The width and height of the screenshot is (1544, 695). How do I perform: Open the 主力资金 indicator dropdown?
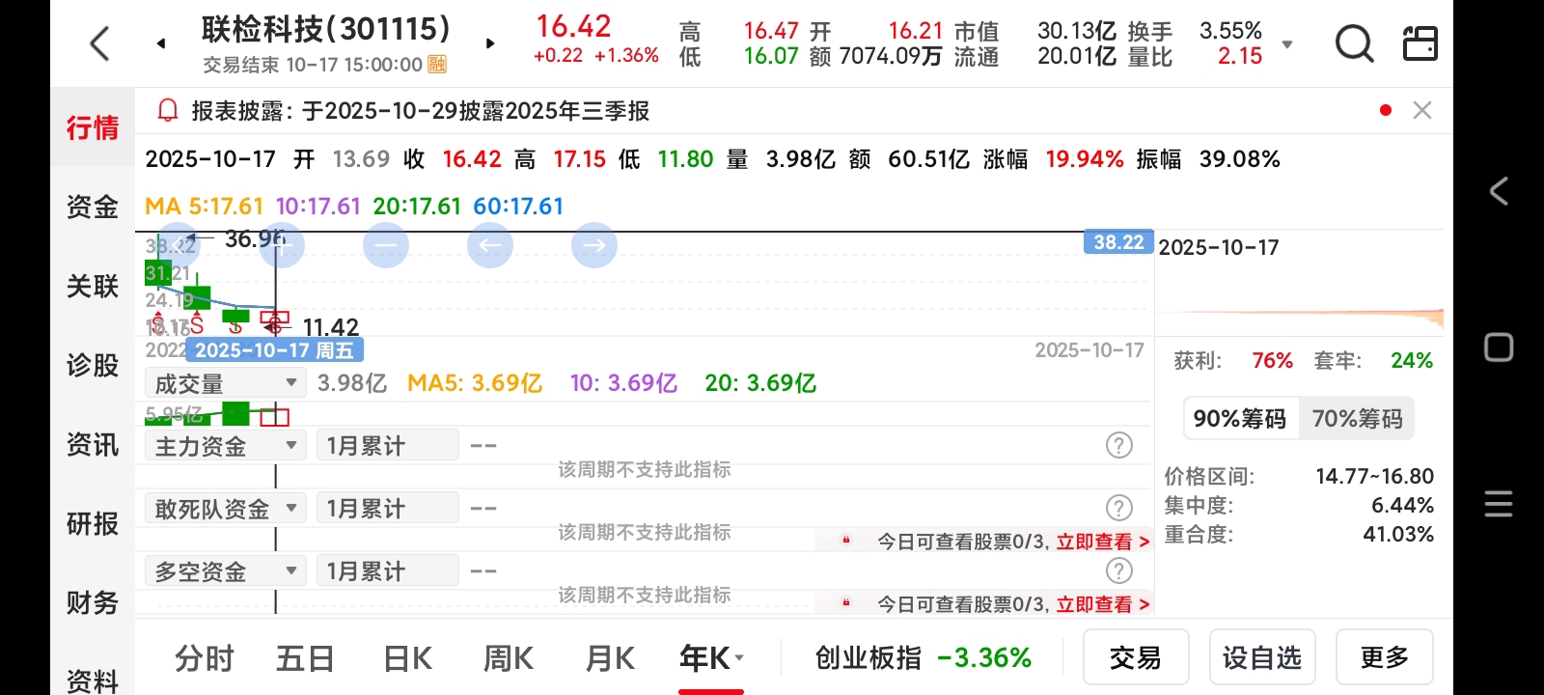tap(226, 446)
